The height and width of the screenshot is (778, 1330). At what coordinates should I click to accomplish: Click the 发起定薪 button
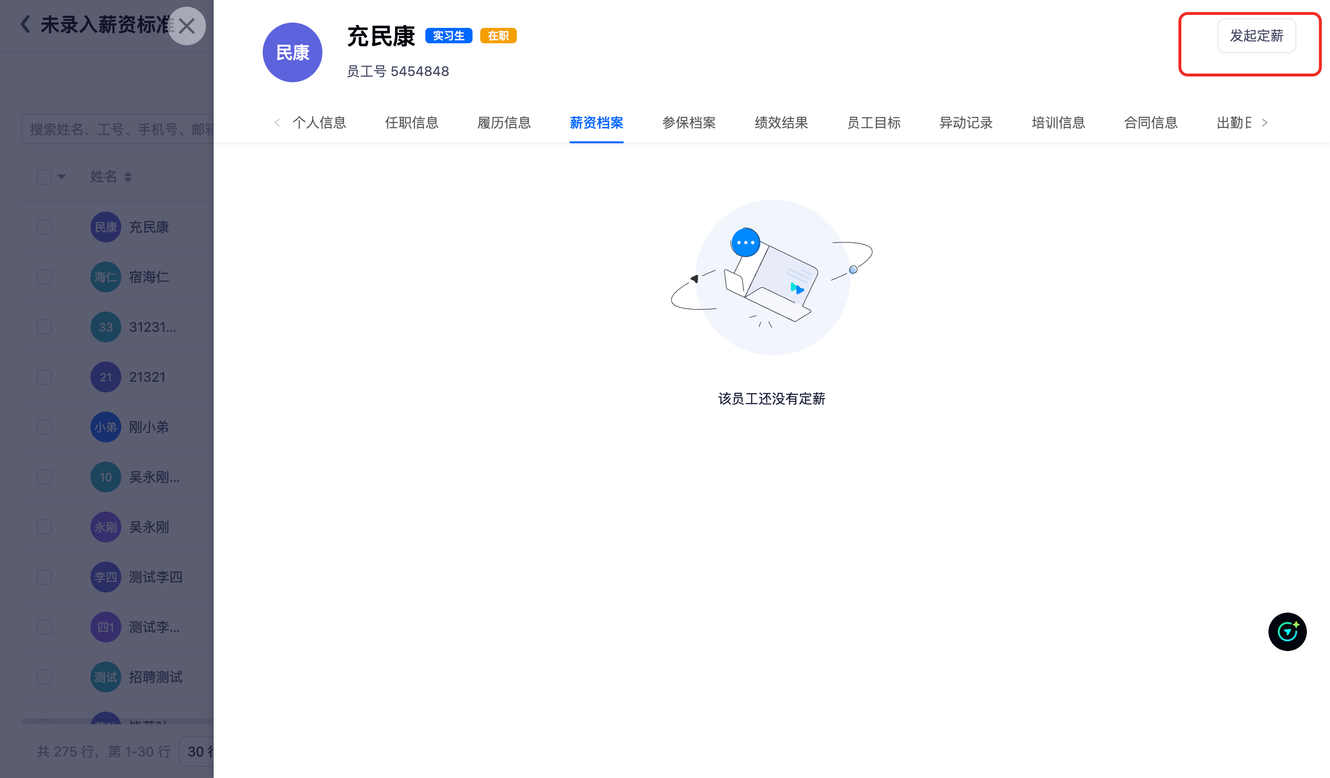click(1256, 36)
